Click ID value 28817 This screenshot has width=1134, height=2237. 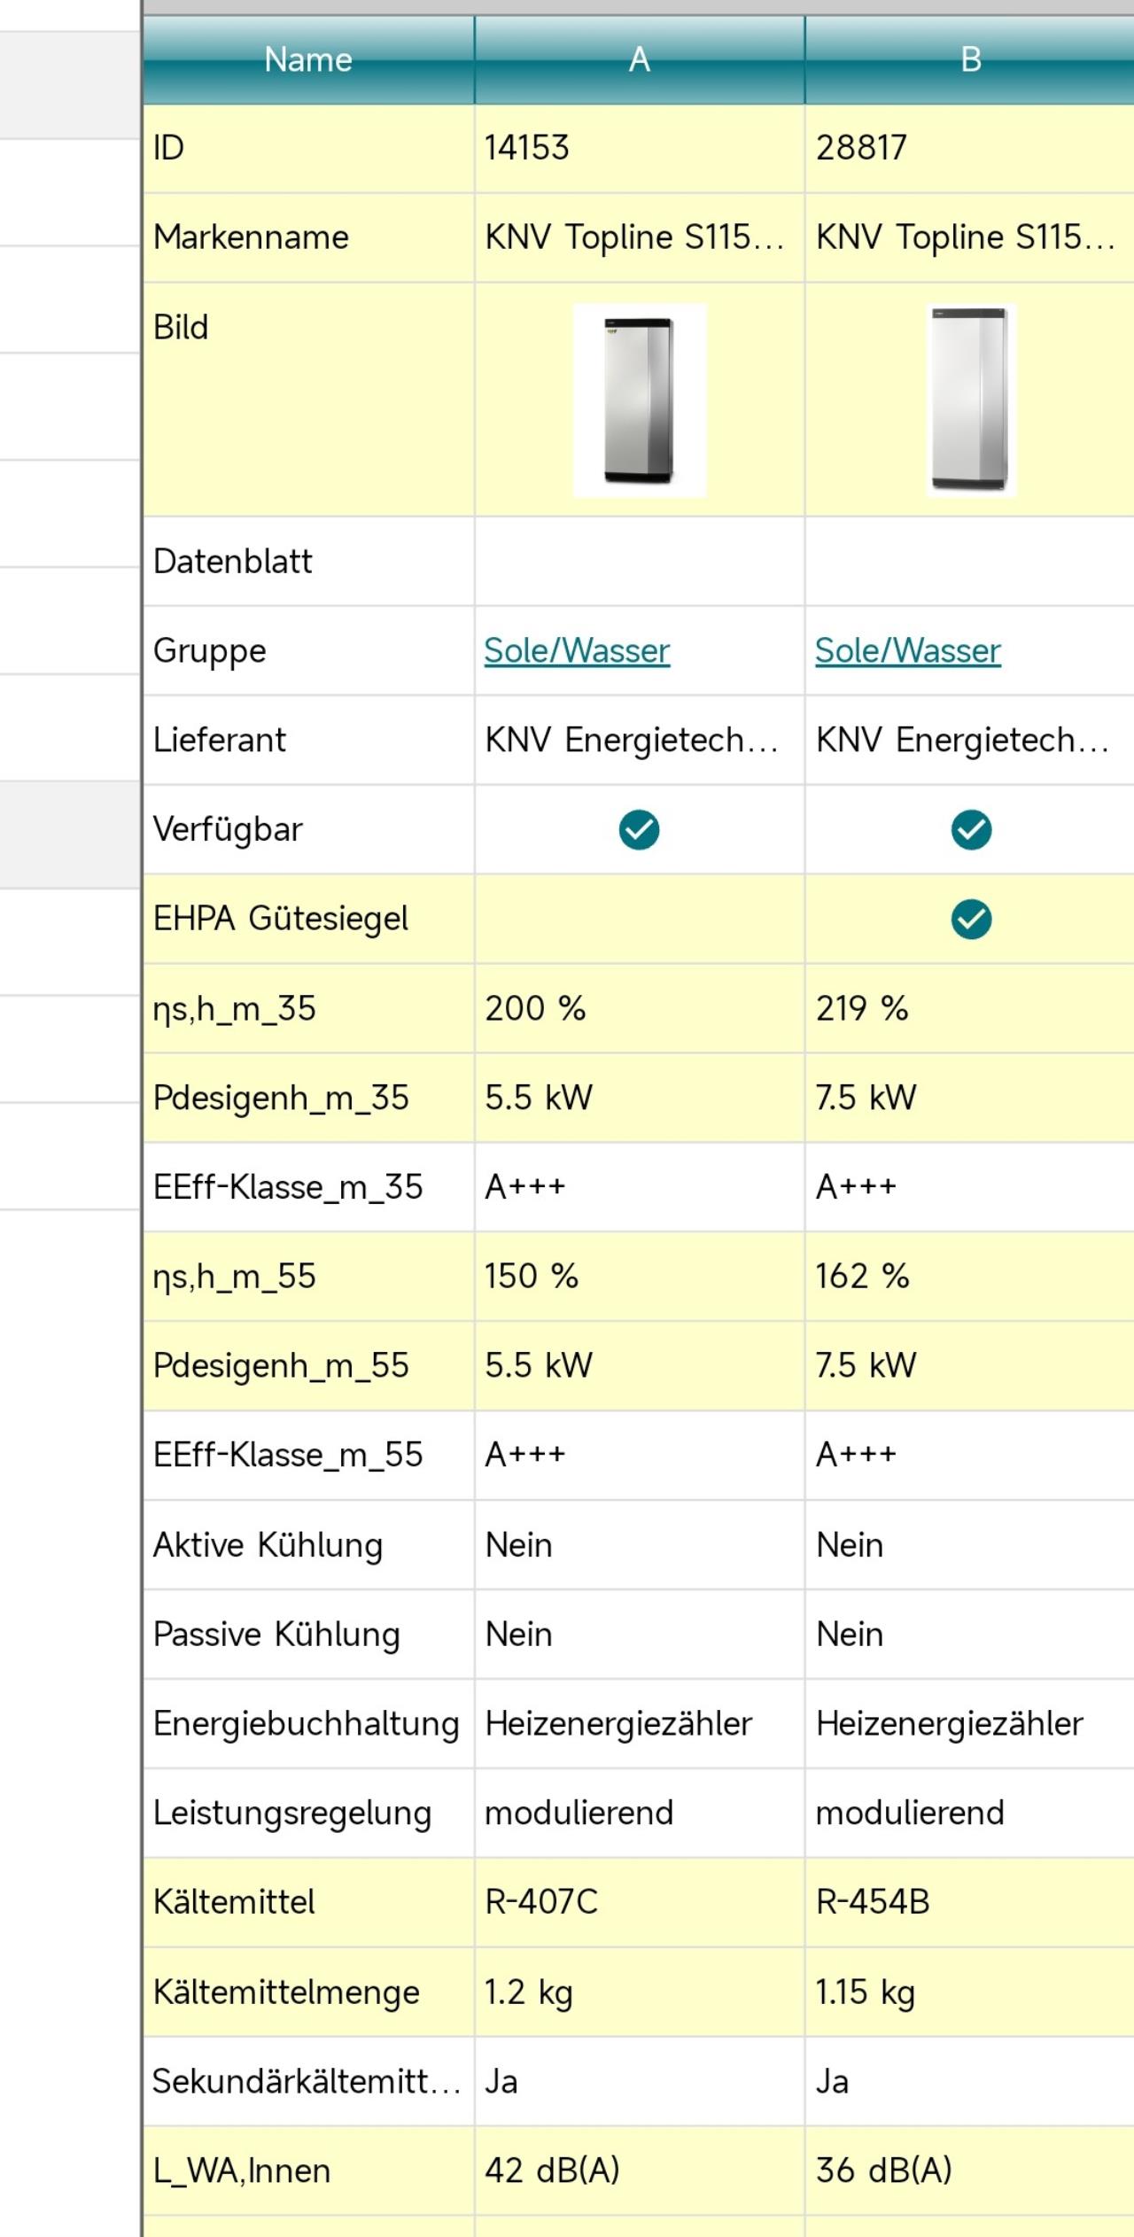click(861, 148)
